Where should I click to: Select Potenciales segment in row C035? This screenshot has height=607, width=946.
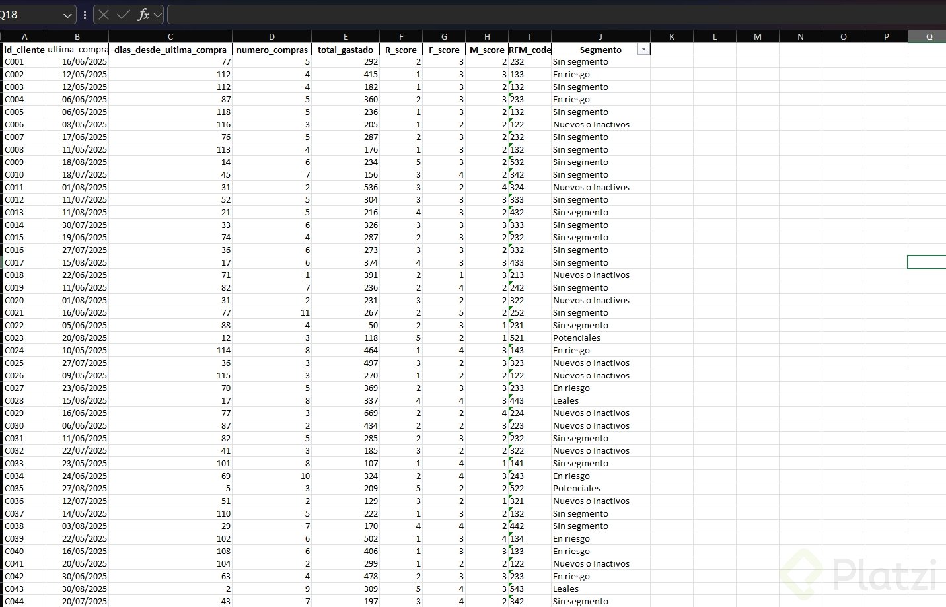point(600,489)
